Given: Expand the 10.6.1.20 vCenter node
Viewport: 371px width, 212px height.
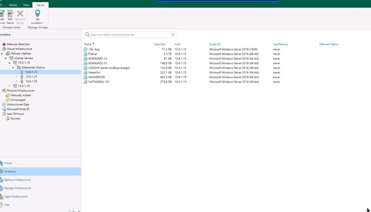Looking at the screenshot, I should click(9, 86).
